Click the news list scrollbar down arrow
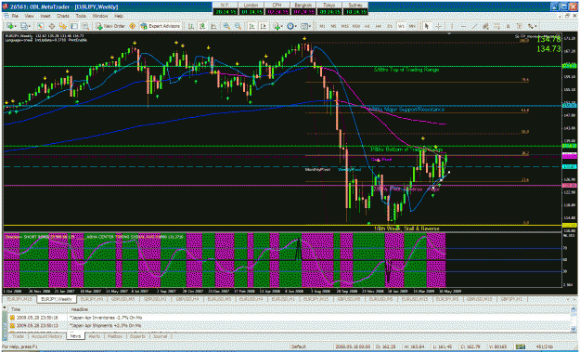 click(x=573, y=328)
